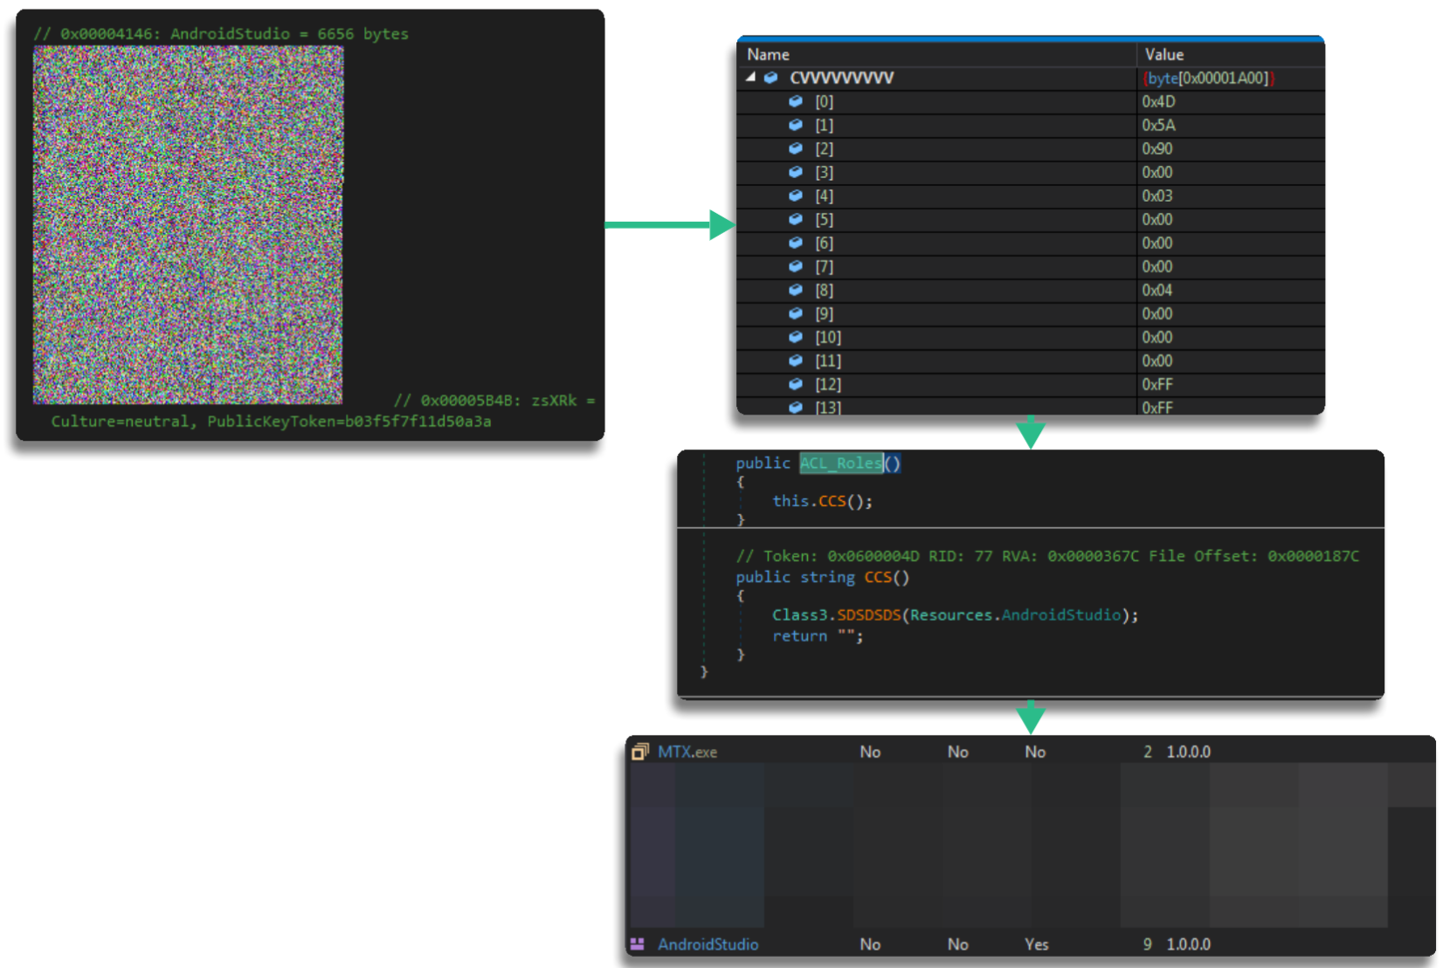Click the AndroidStudio module icon
This screenshot has width=1443, height=968.
pyautogui.click(x=638, y=944)
